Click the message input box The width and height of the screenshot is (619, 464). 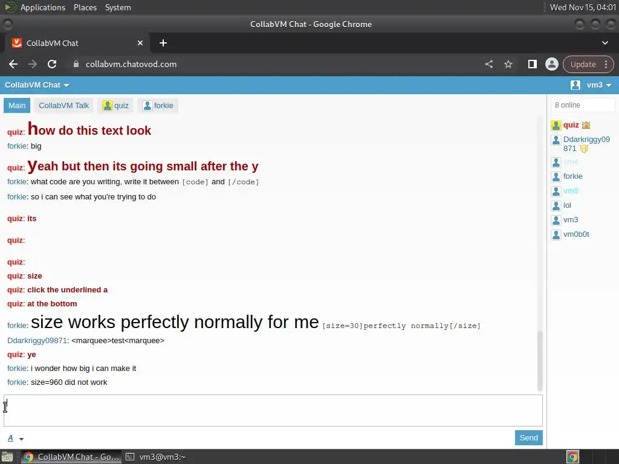(x=273, y=410)
